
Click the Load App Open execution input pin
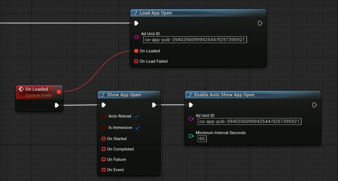click(x=136, y=23)
